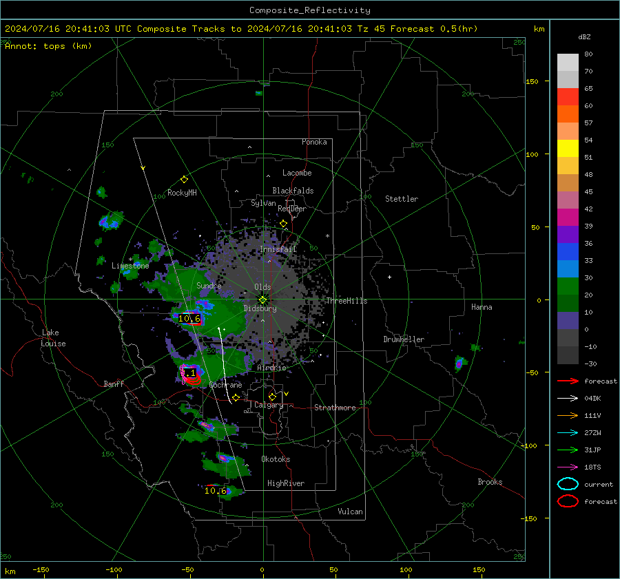Pick the red swatch between 65 and 60 dBZ
Screen dimensions: 620x579
pyautogui.click(x=568, y=96)
